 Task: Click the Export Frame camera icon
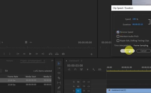pos(63,54)
